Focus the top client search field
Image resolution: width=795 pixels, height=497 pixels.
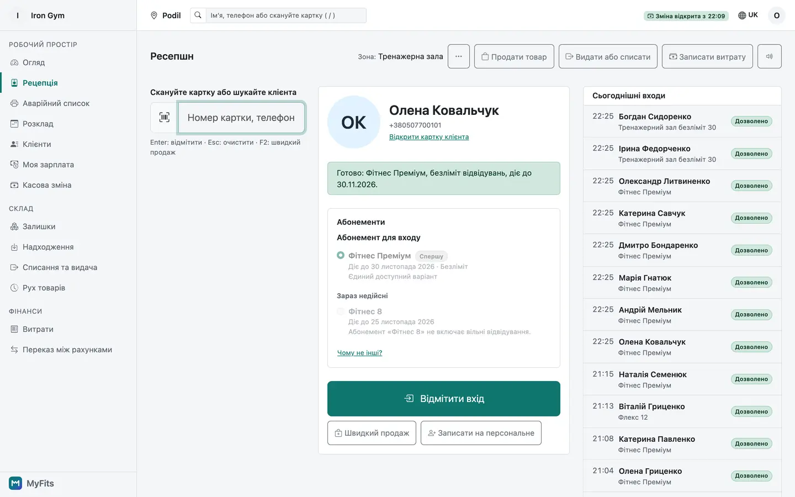[x=286, y=15]
